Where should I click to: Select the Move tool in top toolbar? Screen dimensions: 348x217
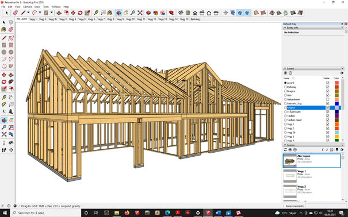click(x=73, y=13)
